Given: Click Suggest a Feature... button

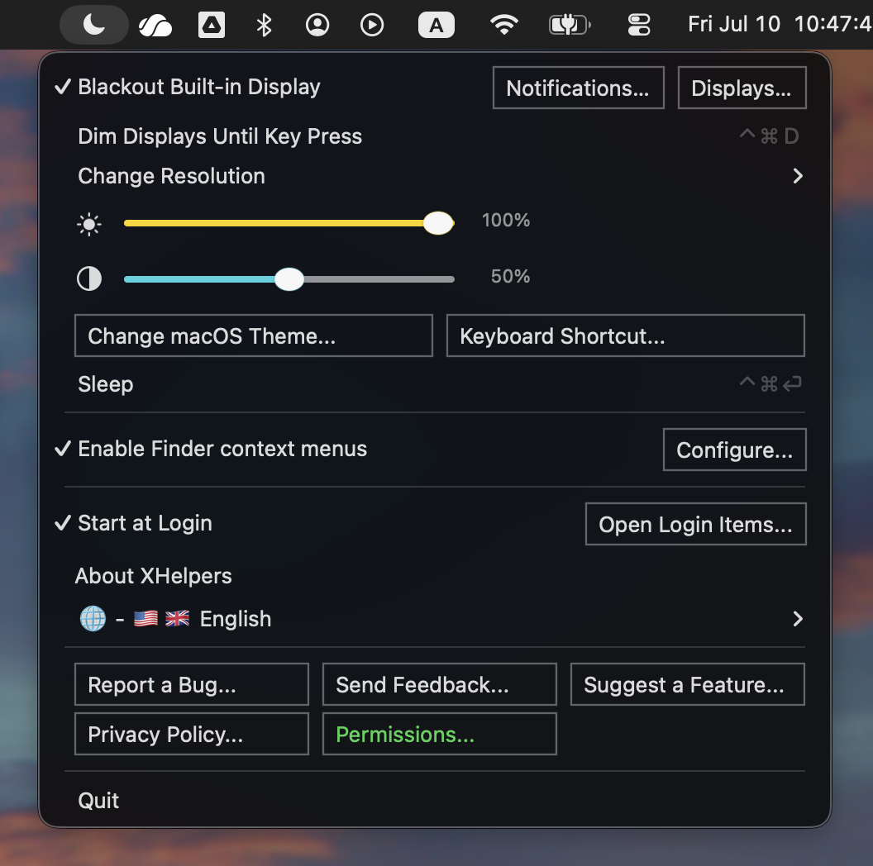Looking at the screenshot, I should (x=688, y=684).
